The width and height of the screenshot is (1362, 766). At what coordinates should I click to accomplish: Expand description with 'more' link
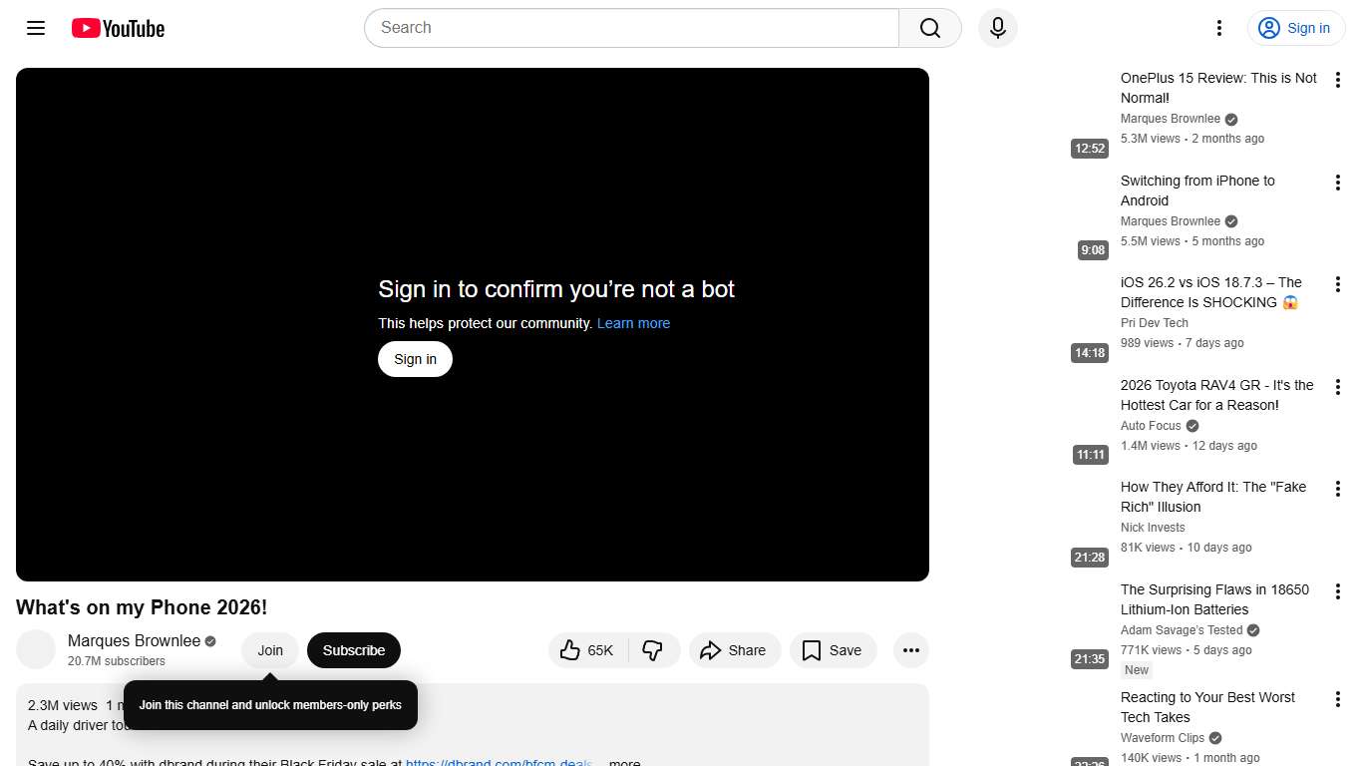pos(624,763)
